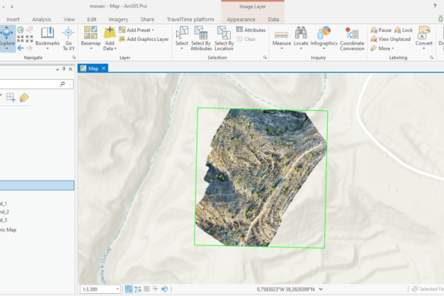Open Select By Location tool

[x=224, y=38]
